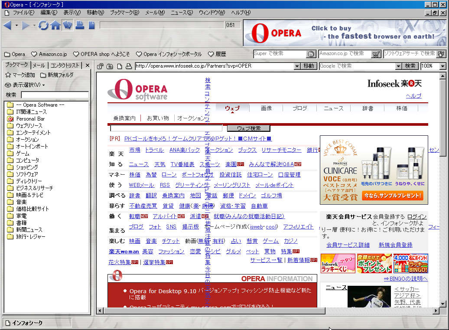Click the Super search go icon
Image resolution: width=449 pixels, height=330 pixels.
[311, 54]
